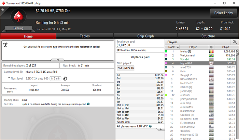The image size is (239, 140).
Task: Click Belgium flag next to bloloo
Action: click(211, 51)
